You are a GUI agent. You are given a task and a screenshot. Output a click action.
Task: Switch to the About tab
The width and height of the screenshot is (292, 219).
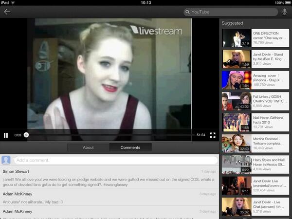(x=88, y=147)
